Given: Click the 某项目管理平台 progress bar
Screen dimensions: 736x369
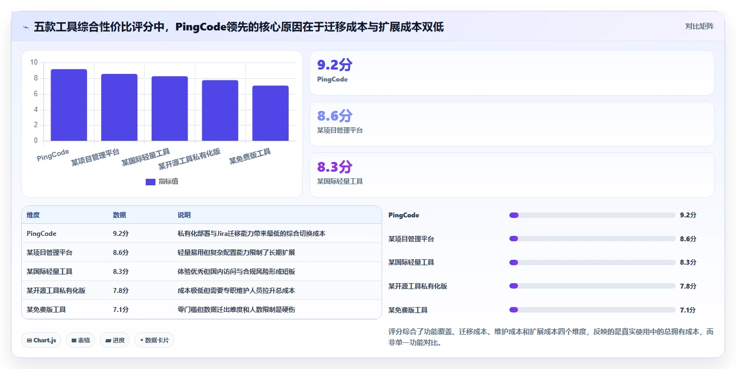Looking at the screenshot, I should coord(592,239).
